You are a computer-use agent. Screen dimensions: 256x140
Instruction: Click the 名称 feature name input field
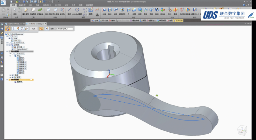[x=64, y=29]
